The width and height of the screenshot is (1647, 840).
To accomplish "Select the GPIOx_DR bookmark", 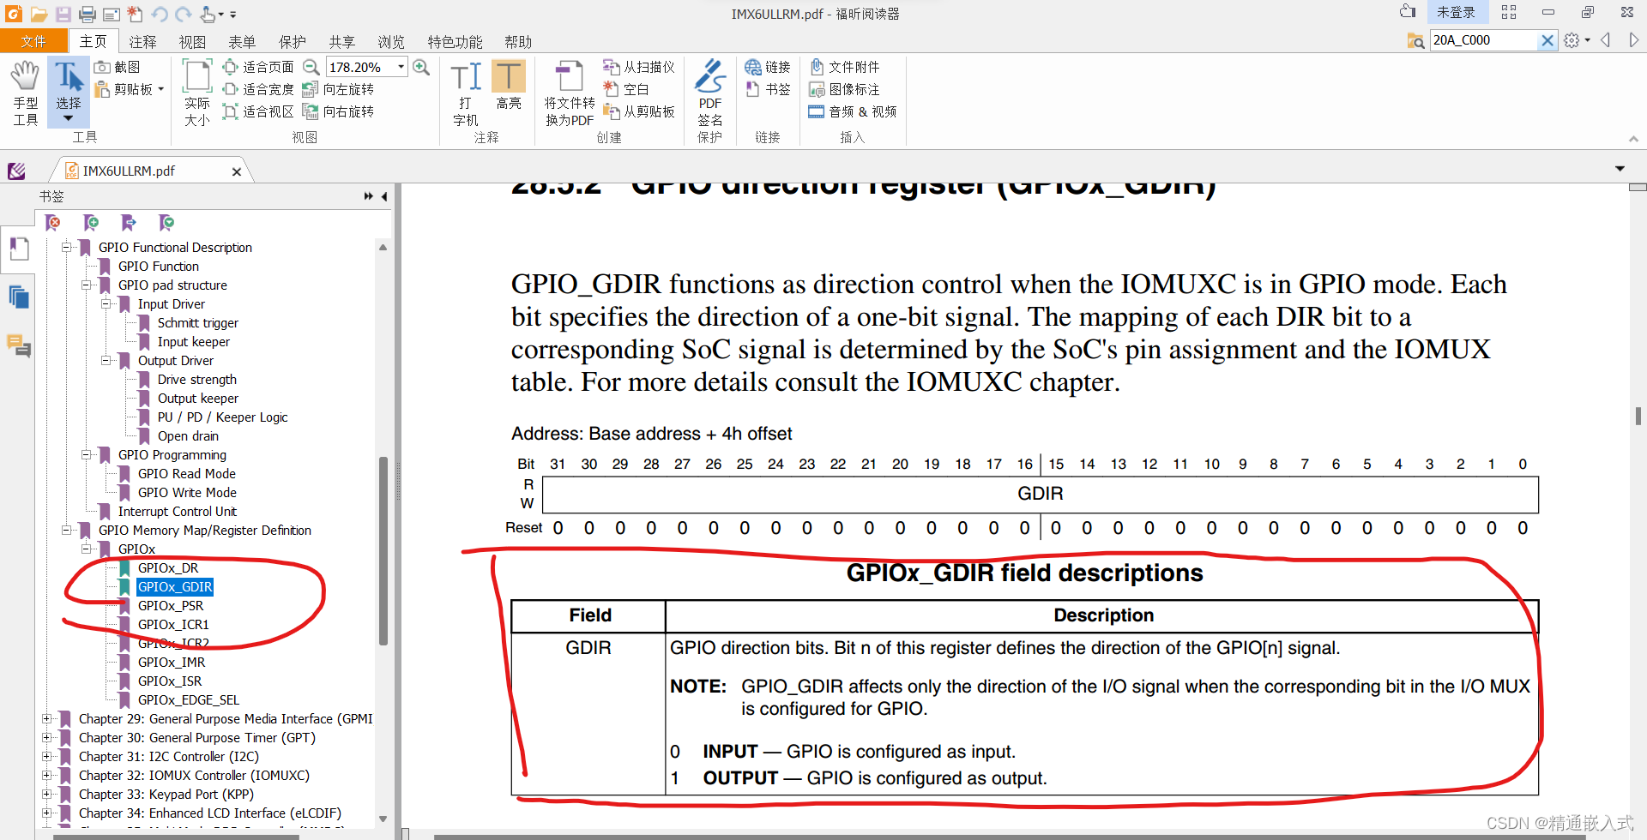I will click(168, 567).
